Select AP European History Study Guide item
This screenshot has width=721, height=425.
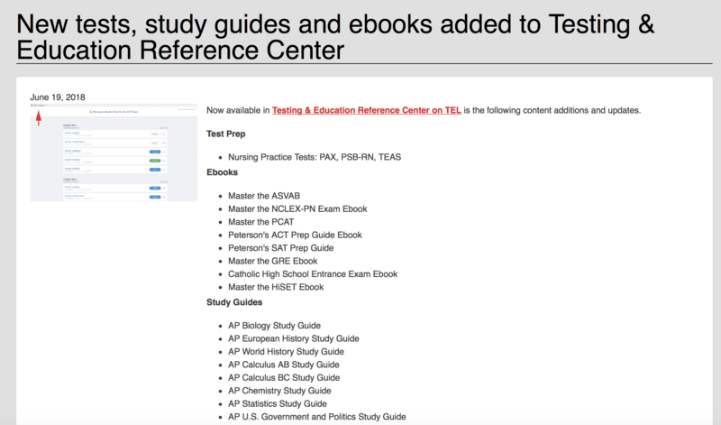(294, 339)
